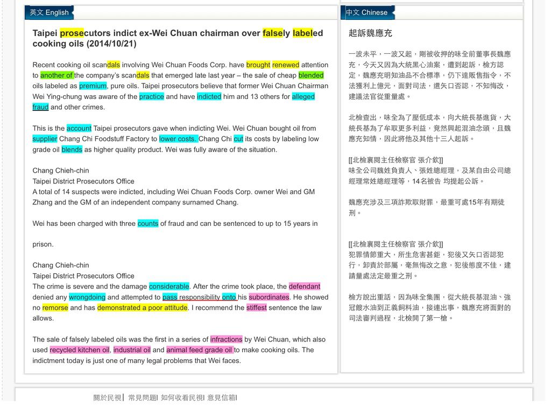
Task: Click the red-underlined word 'responsibility'
Action: [200, 297]
